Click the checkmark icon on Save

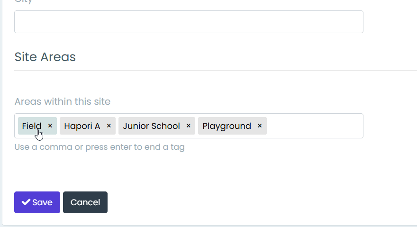coord(26,202)
